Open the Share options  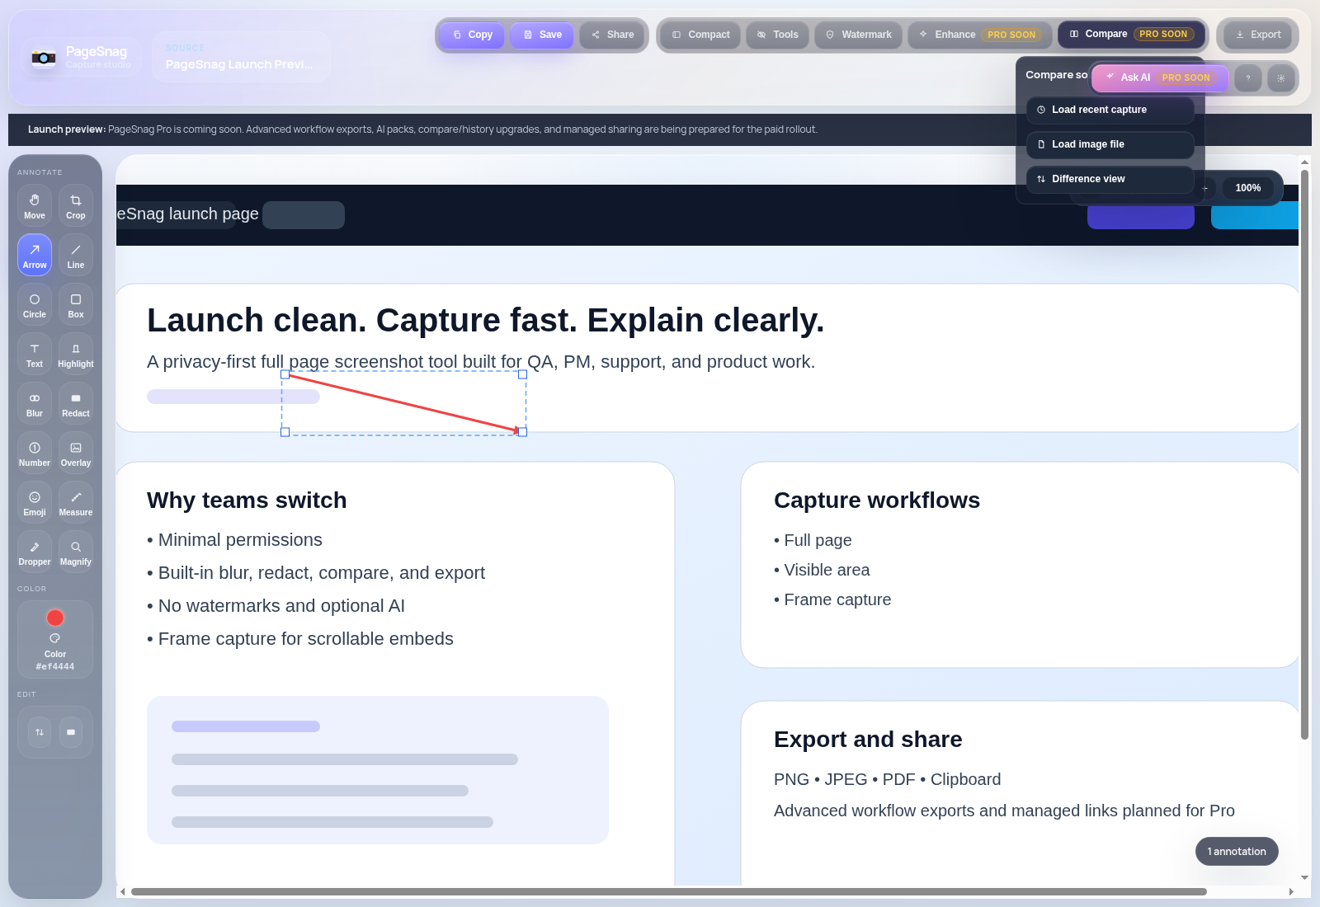pyautogui.click(x=613, y=35)
